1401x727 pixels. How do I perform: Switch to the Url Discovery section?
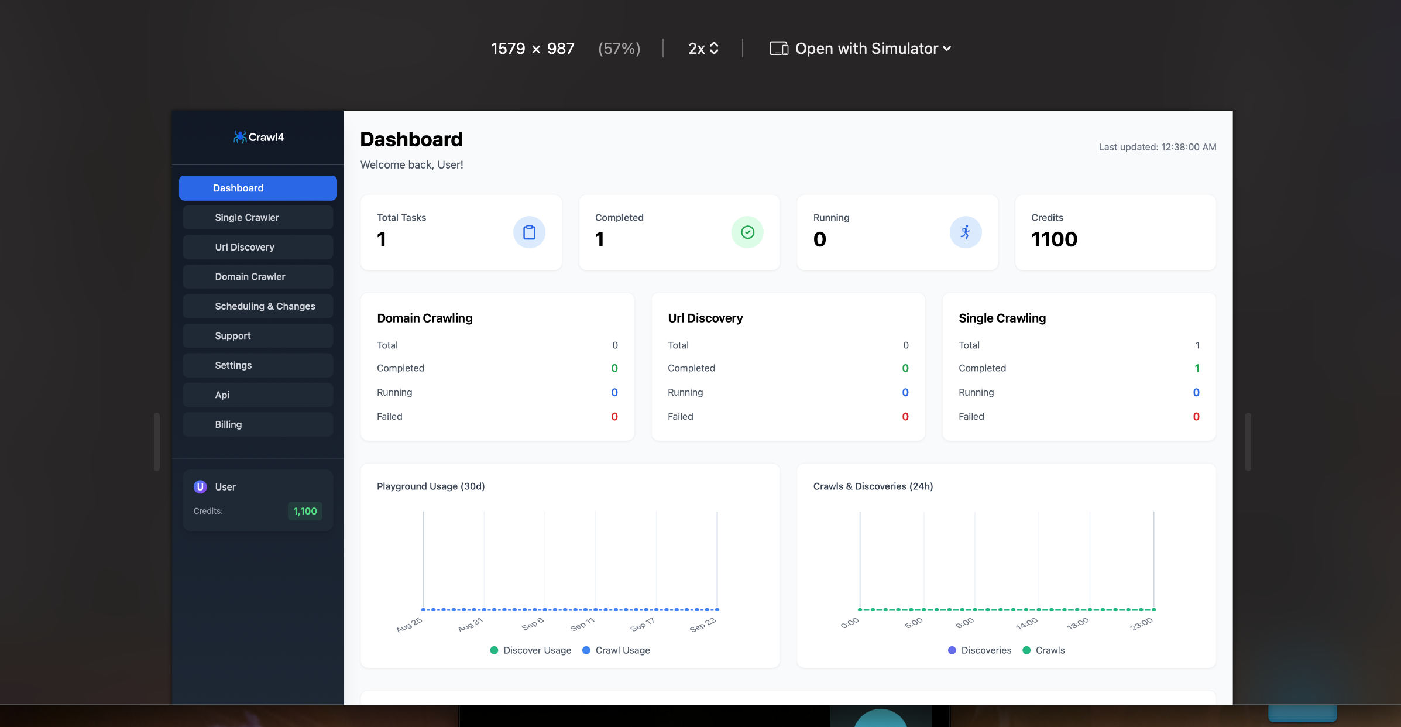coord(257,246)
